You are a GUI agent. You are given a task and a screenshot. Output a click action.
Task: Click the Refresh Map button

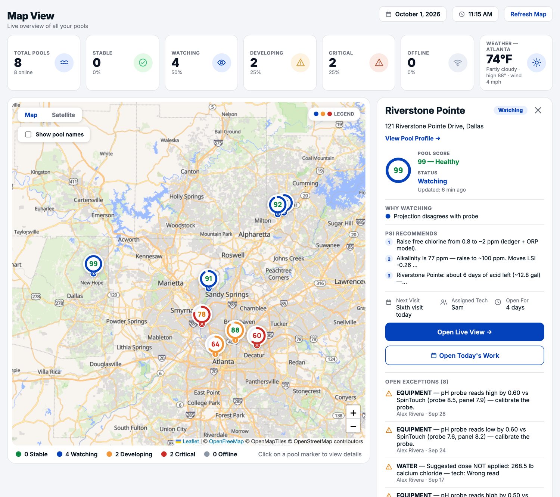point(528,14)
